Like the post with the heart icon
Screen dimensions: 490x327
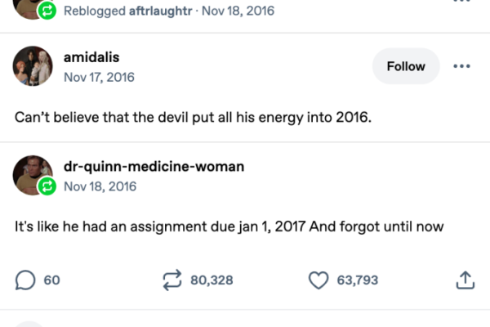318,280
